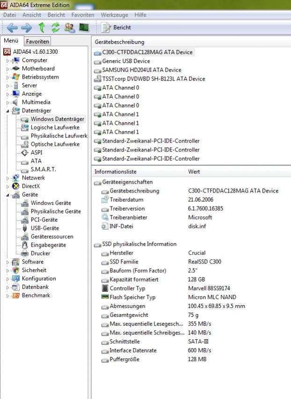Select Geräteressourcen tree item
This screenshot has height=399, width=291.
(47, 237)
